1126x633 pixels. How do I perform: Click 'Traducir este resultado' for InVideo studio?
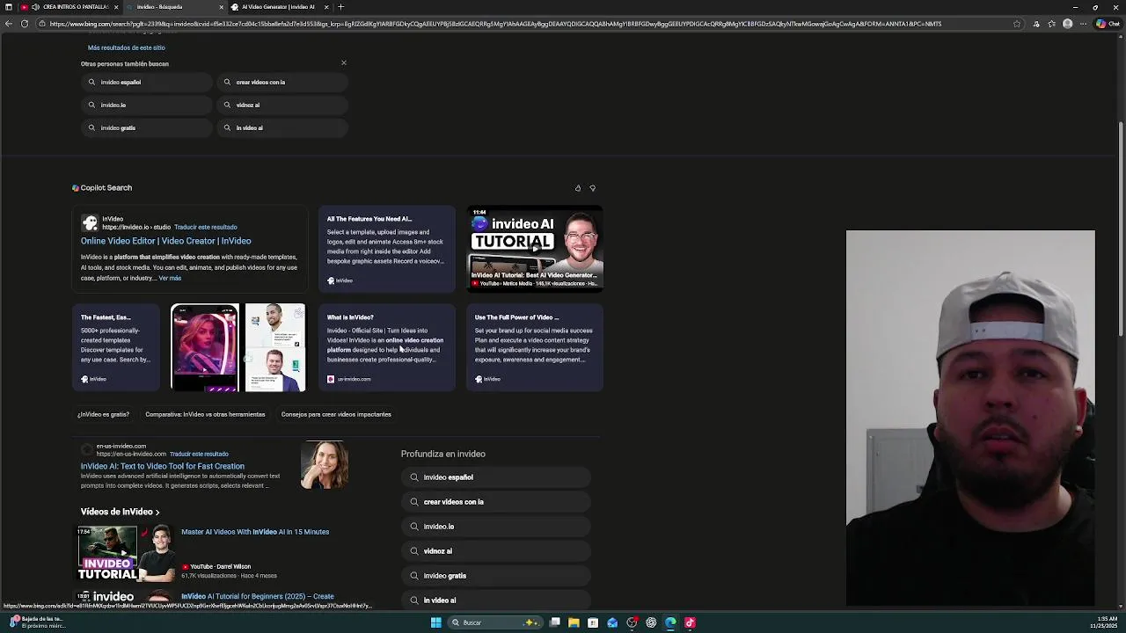(x=206, y=227)
